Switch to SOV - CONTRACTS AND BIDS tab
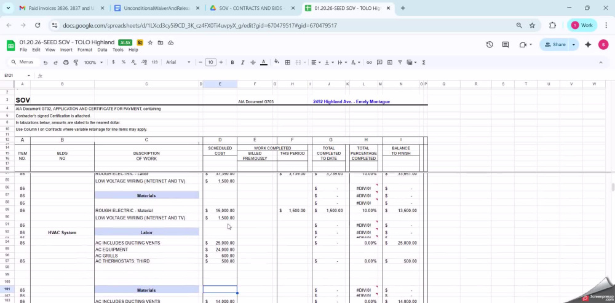615x303 pixels. tap(253, 8)
